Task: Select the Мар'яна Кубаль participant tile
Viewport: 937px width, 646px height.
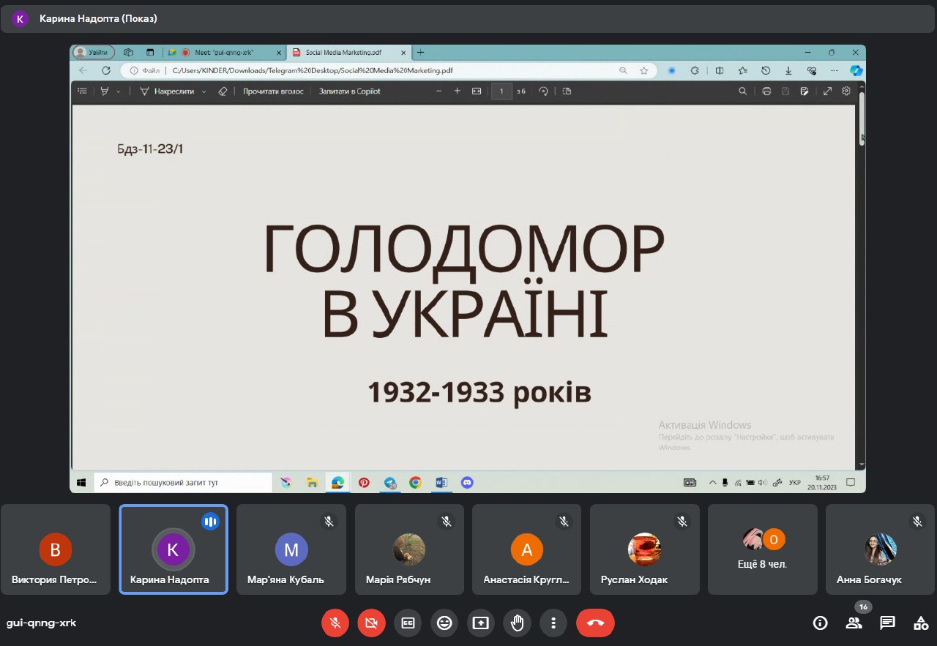Action: 291,549
